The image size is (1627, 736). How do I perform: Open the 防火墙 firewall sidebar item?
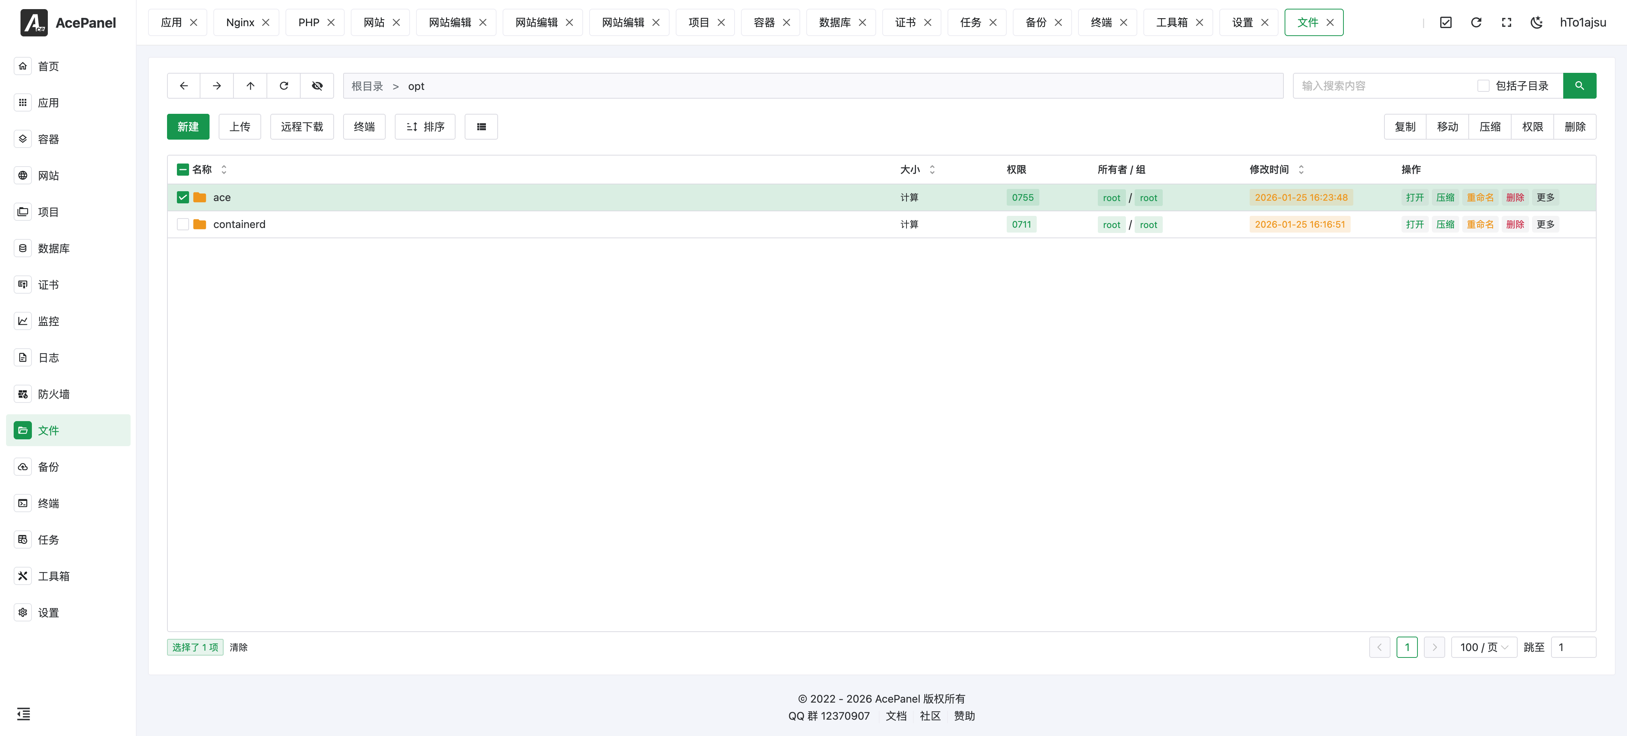coord(54,395)
